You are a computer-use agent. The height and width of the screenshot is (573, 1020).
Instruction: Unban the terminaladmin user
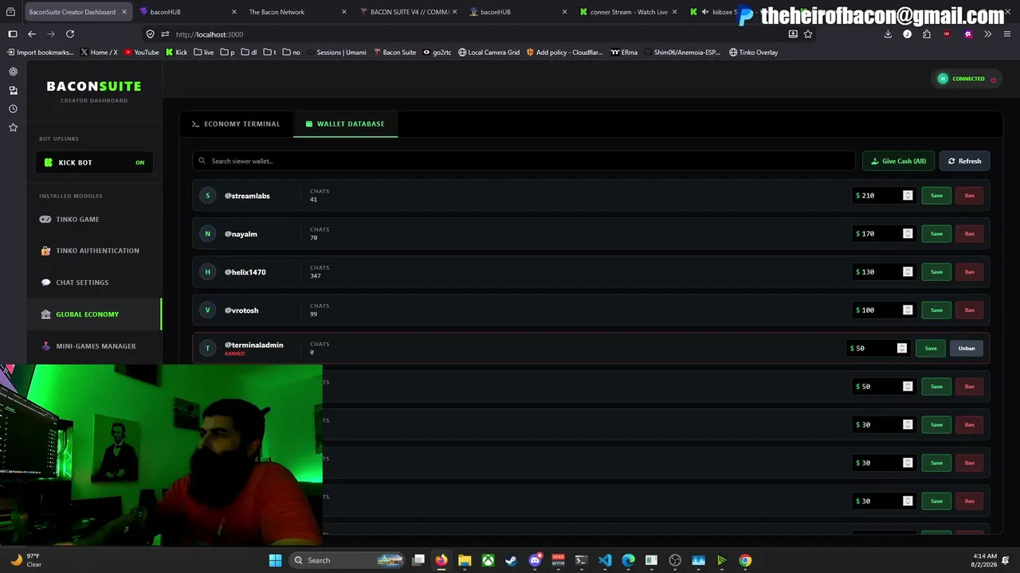point(967,349)
